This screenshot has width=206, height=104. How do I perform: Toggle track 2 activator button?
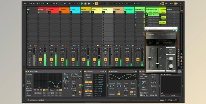point(41,60)
